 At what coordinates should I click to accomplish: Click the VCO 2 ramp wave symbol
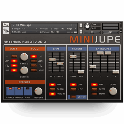(x=40, y=56)
